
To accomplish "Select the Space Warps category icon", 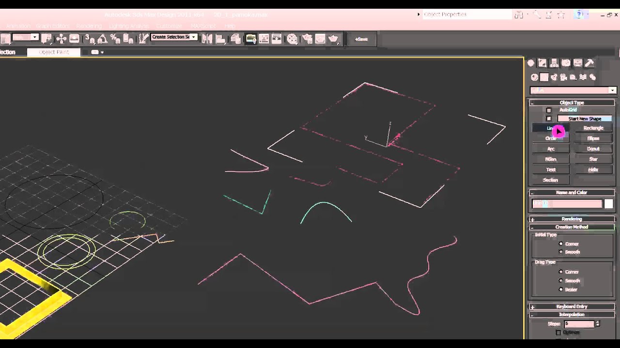I will pyautogui.click(x=583, y=77).
